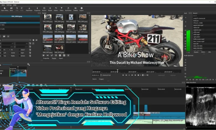The width and height of the screenshot is (216, 130).
Task: Select IMG_0064.jpeg playlist thumbnail
Action: coord(59,28)
